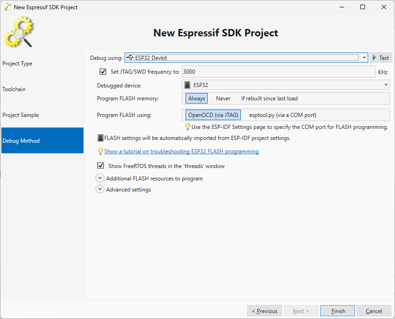Switch to the Toolchain step

[x=14, y=89]
